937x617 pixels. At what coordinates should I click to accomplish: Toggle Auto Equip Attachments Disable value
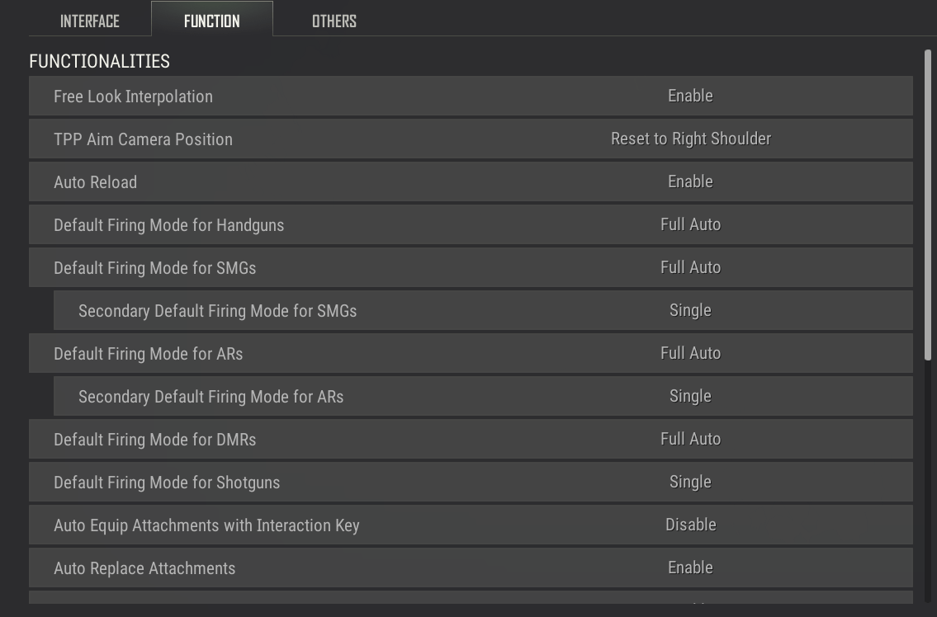click(x=690, y=525)
